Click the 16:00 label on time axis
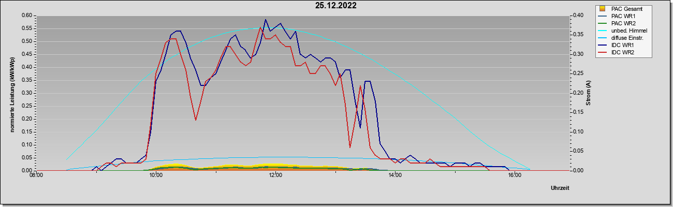This screenshot has height=207, width=673. (x=514, y=176)
